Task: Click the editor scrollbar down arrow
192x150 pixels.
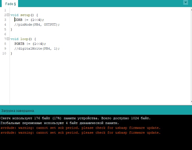Action: (x=191, y=102)
